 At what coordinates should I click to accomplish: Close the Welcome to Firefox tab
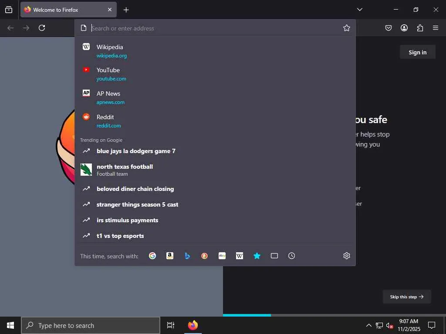tap(110, 10)
